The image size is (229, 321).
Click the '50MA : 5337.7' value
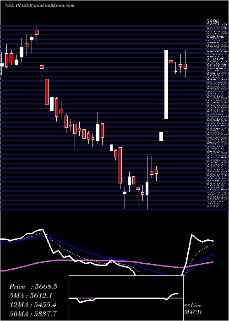click(33, 314)
